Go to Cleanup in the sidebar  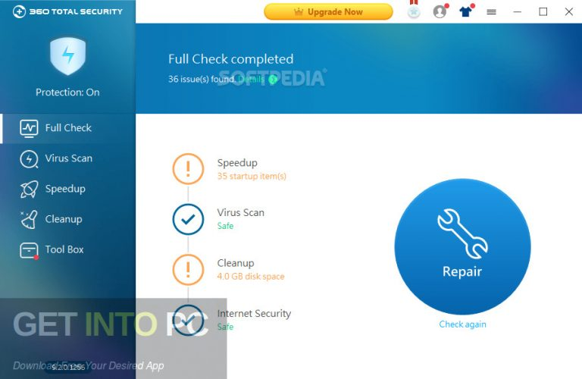68,219
